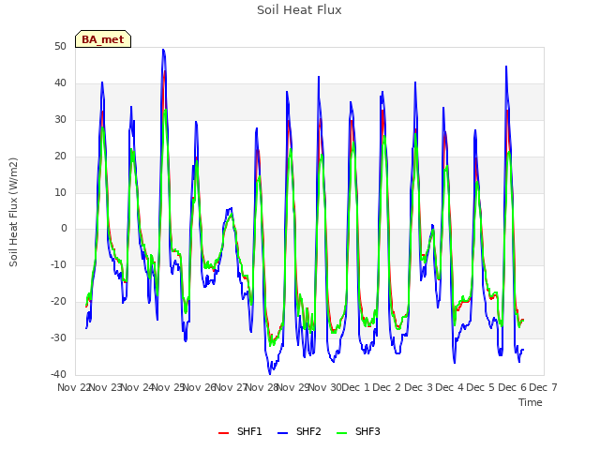The width and height of the screenshot is (600, 450).
Task: Click the -10 y-axis tick value
Action: pos(59,264)
